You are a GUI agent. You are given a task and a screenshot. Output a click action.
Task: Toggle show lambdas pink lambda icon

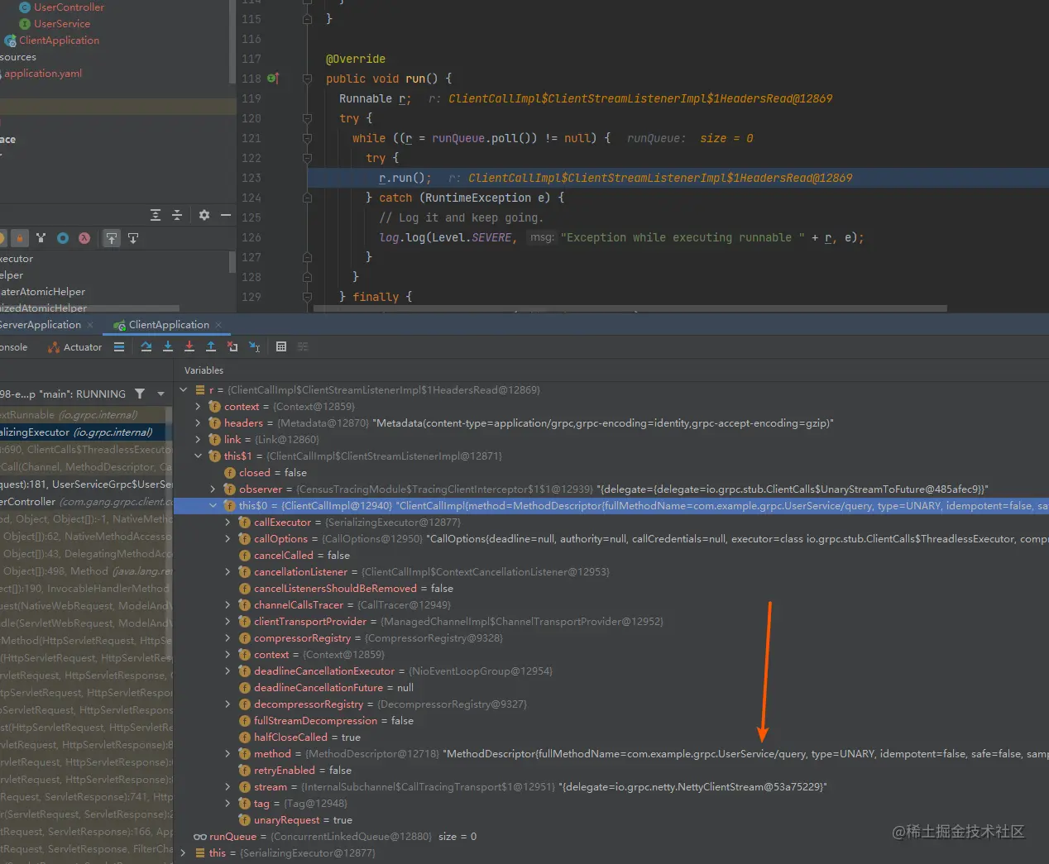click(x=84, y=238)
